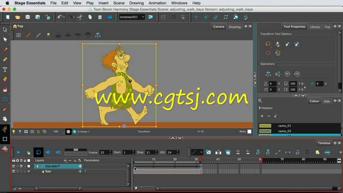The image size is (343, 193).
Task: Select the Dropper tool
Action: 5,109
